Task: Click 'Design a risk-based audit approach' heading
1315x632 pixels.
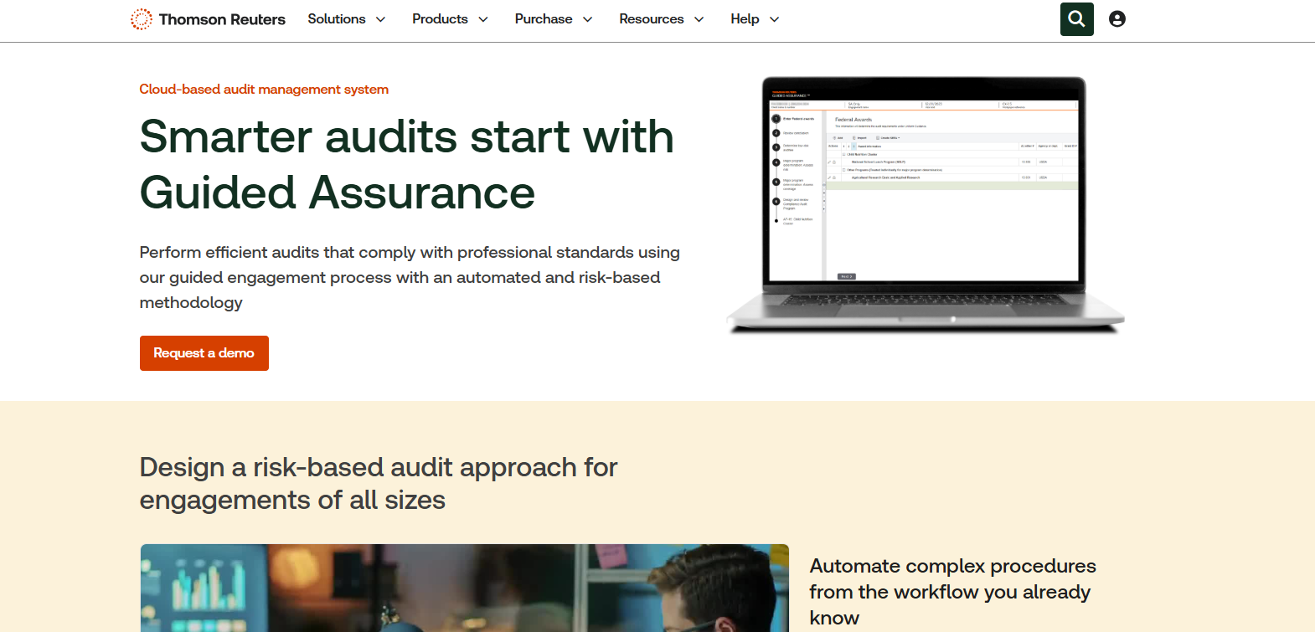Action: point(379,483)
